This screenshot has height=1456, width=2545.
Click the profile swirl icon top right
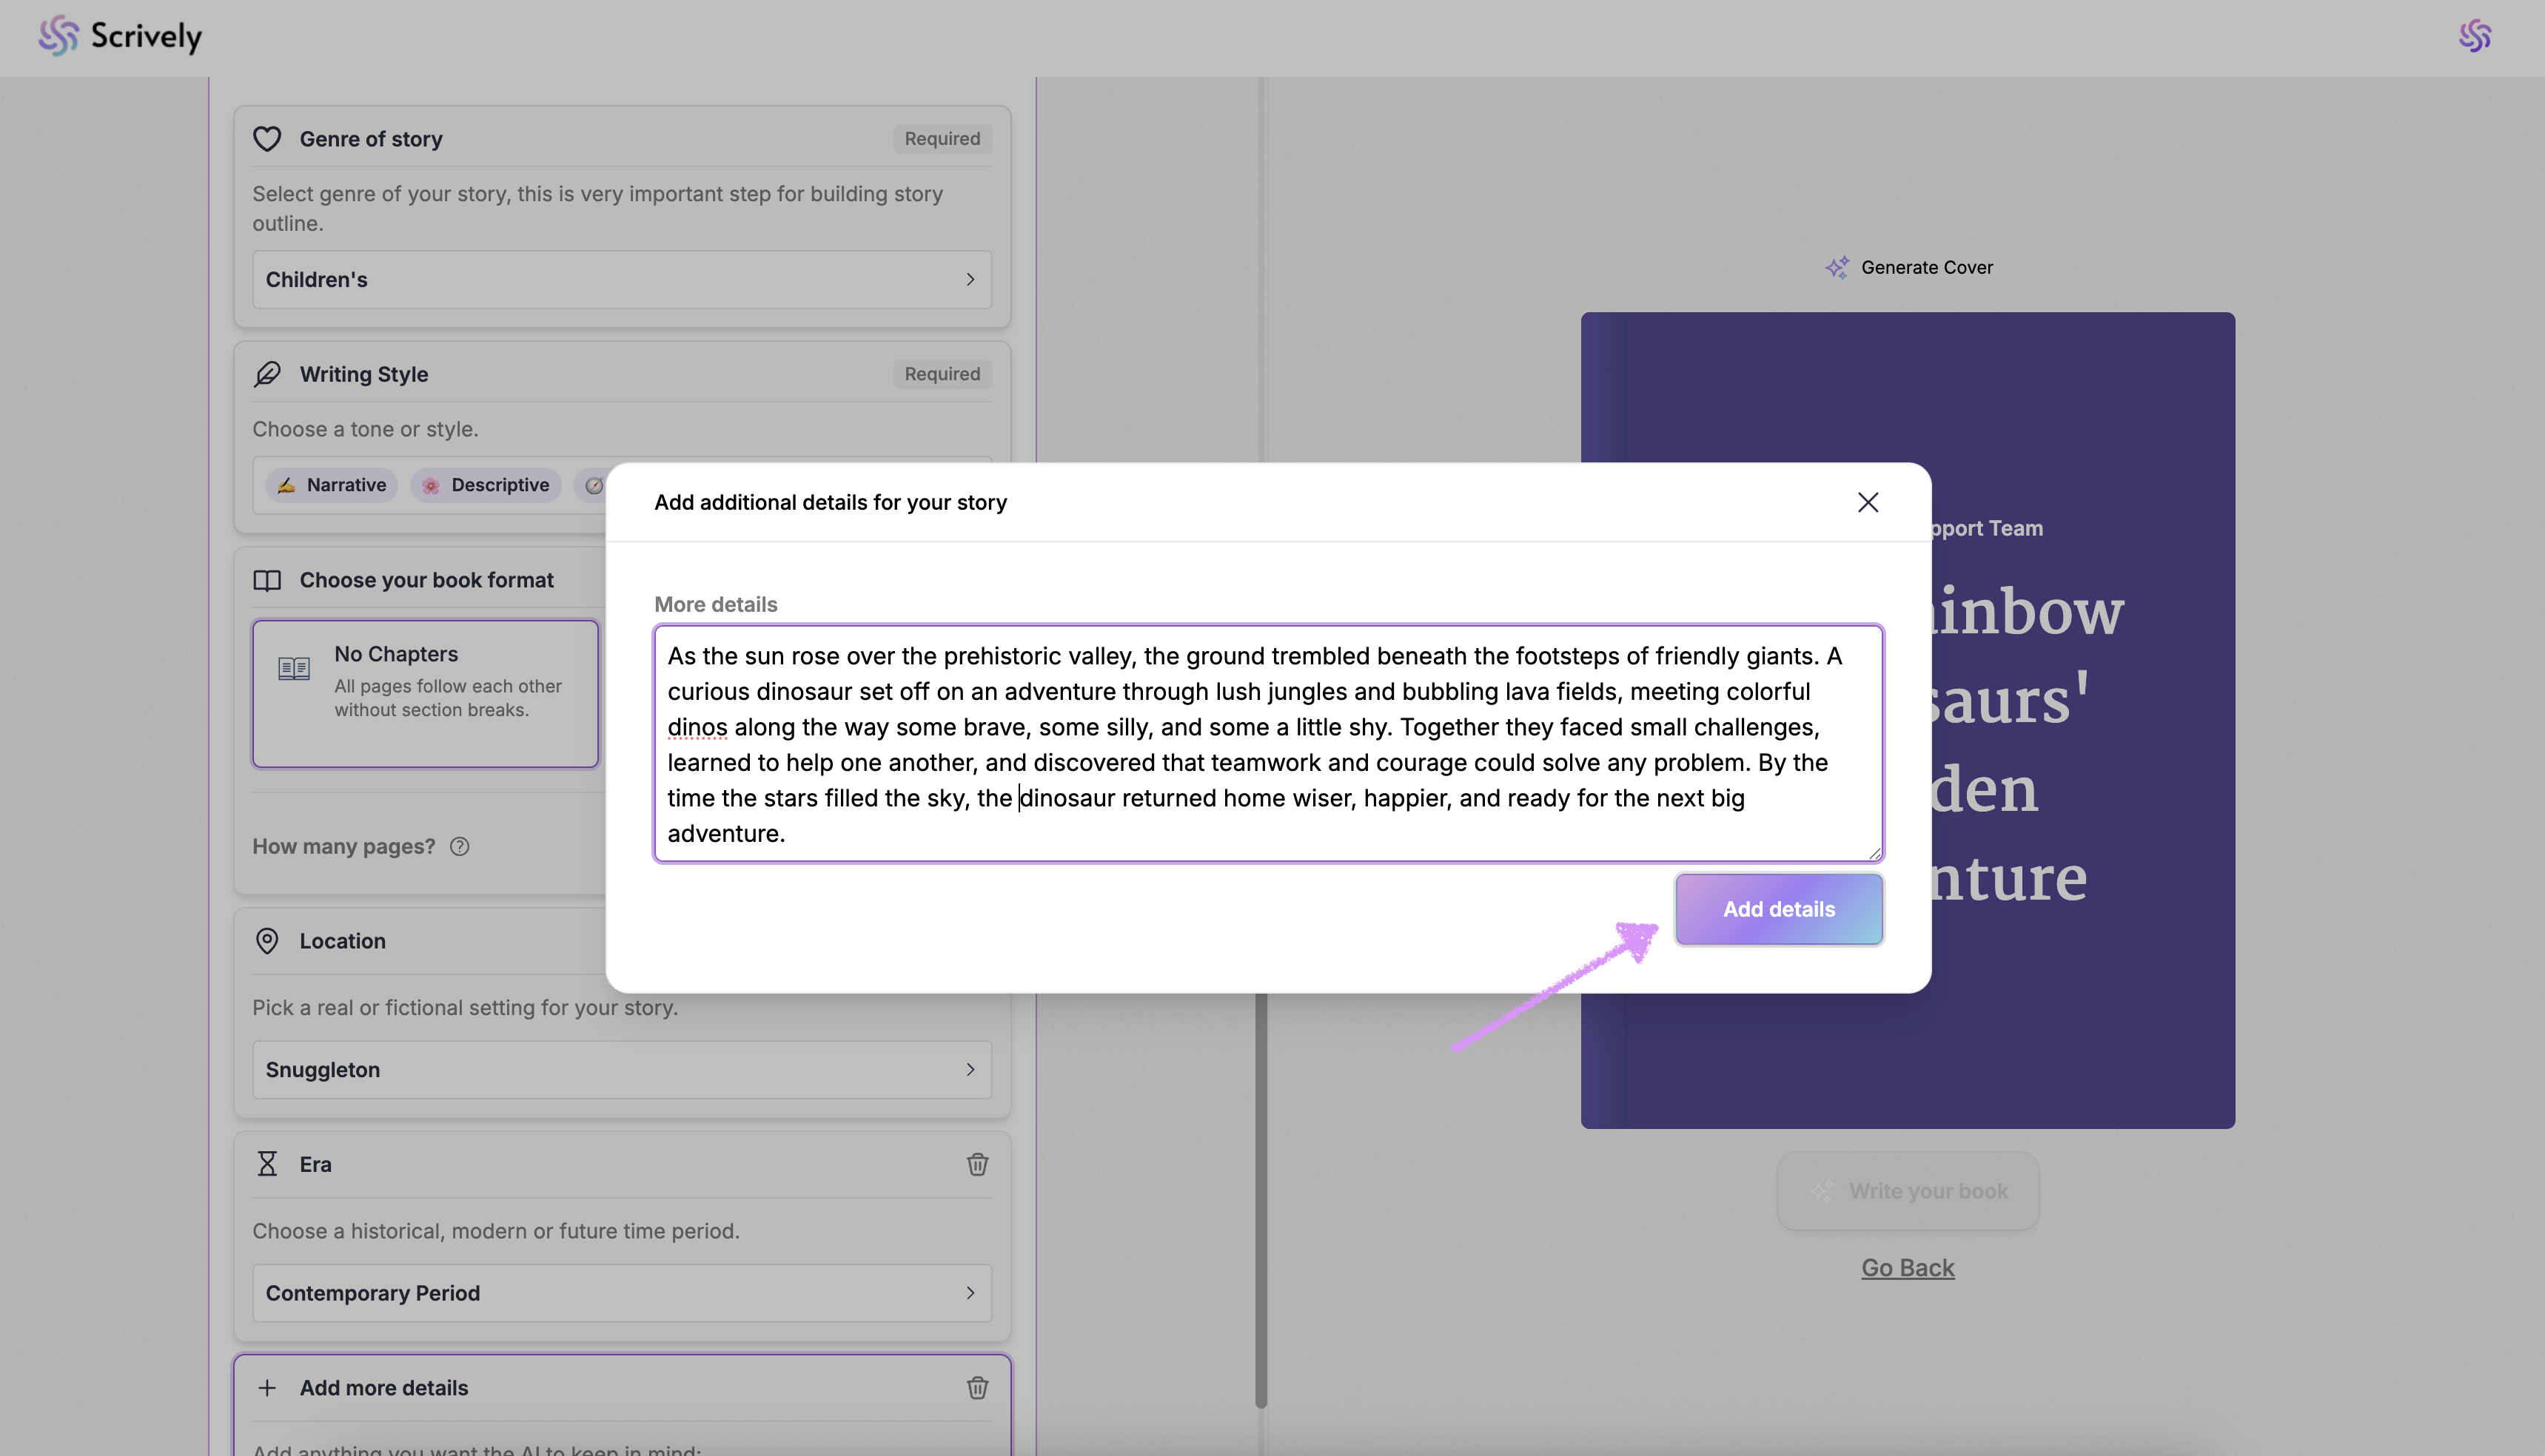[2474, 36]
